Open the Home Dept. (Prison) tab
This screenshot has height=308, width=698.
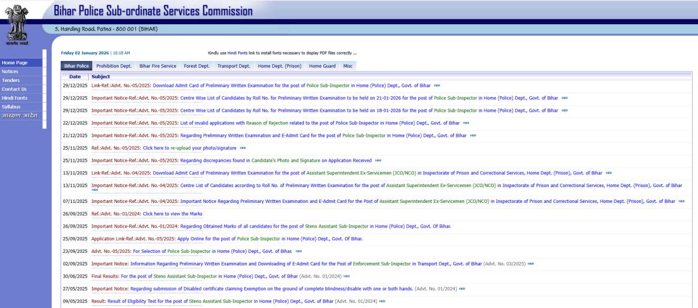(x=280, y=66)
